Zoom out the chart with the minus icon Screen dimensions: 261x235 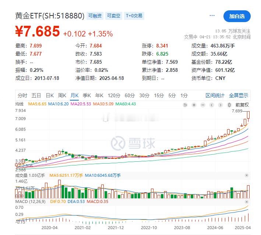tap(203, 105)
